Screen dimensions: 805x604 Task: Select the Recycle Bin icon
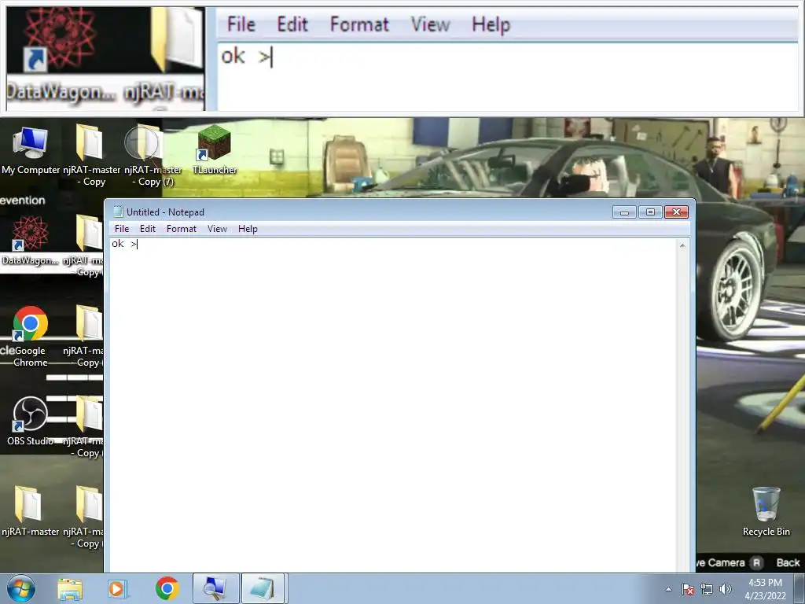coord(766,511)
